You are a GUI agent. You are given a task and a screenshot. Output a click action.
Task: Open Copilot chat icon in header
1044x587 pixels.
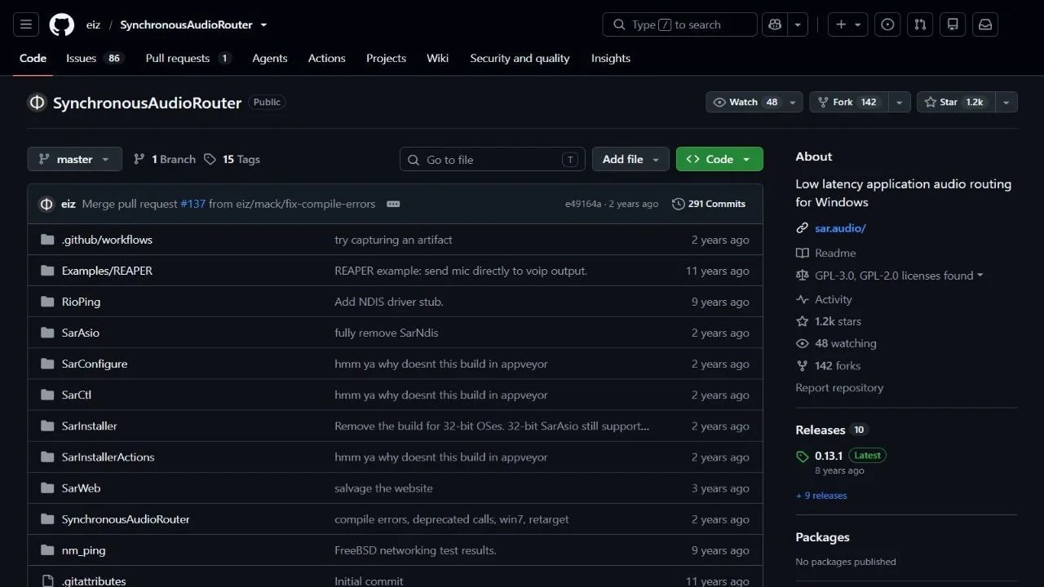click(x=775, y=24)
